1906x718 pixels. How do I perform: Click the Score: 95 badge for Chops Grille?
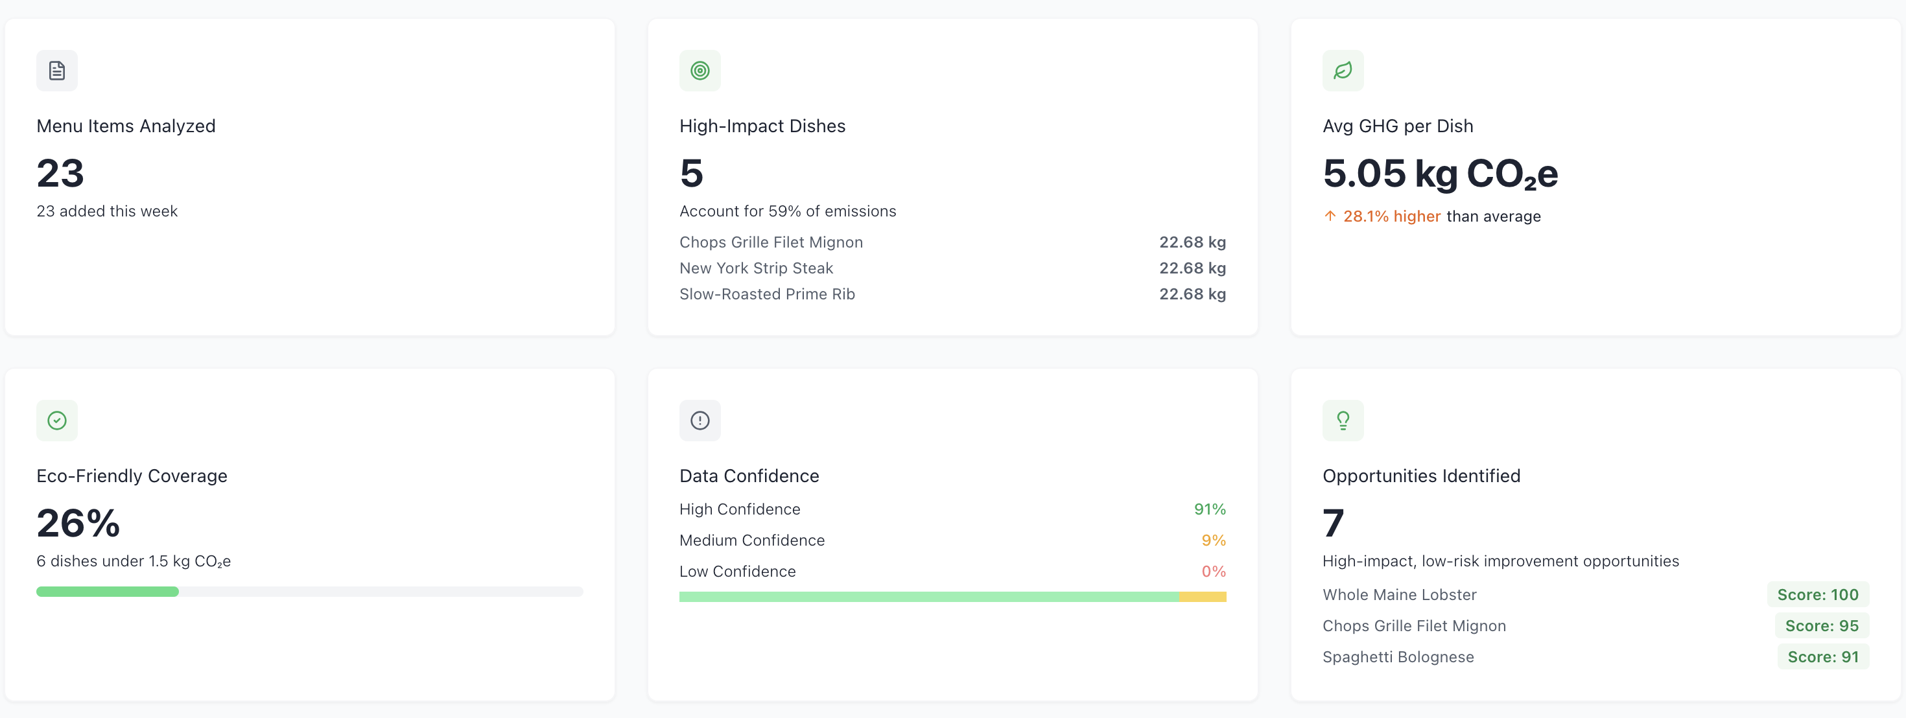[x=1822, y=625]
